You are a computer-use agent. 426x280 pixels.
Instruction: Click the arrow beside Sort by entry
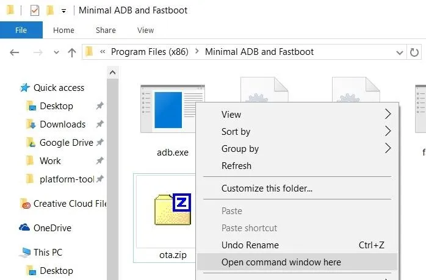coord(388,131)
